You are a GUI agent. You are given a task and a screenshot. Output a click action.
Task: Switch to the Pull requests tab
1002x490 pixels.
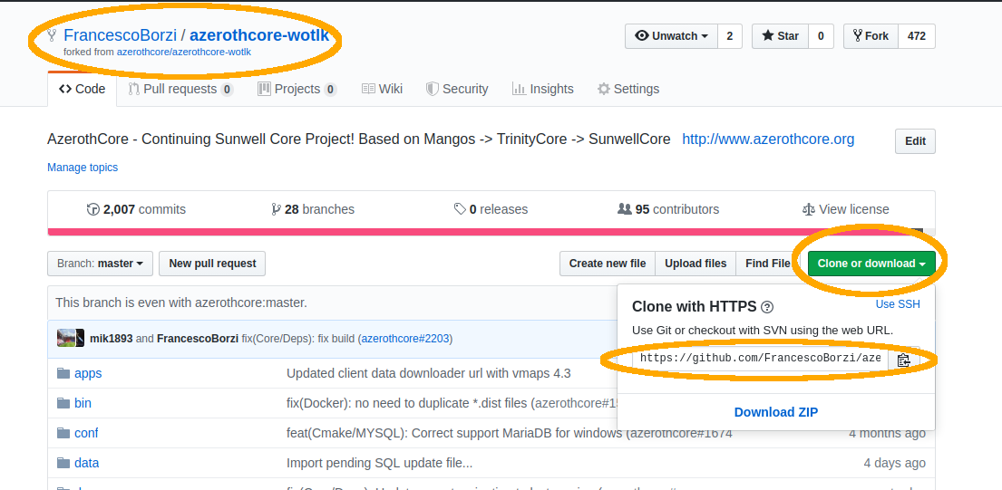click(180, 90)
